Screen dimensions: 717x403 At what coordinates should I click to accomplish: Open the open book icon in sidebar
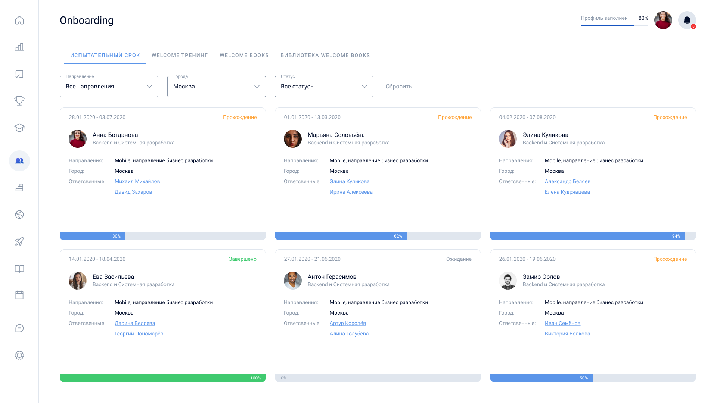[19, 269]
